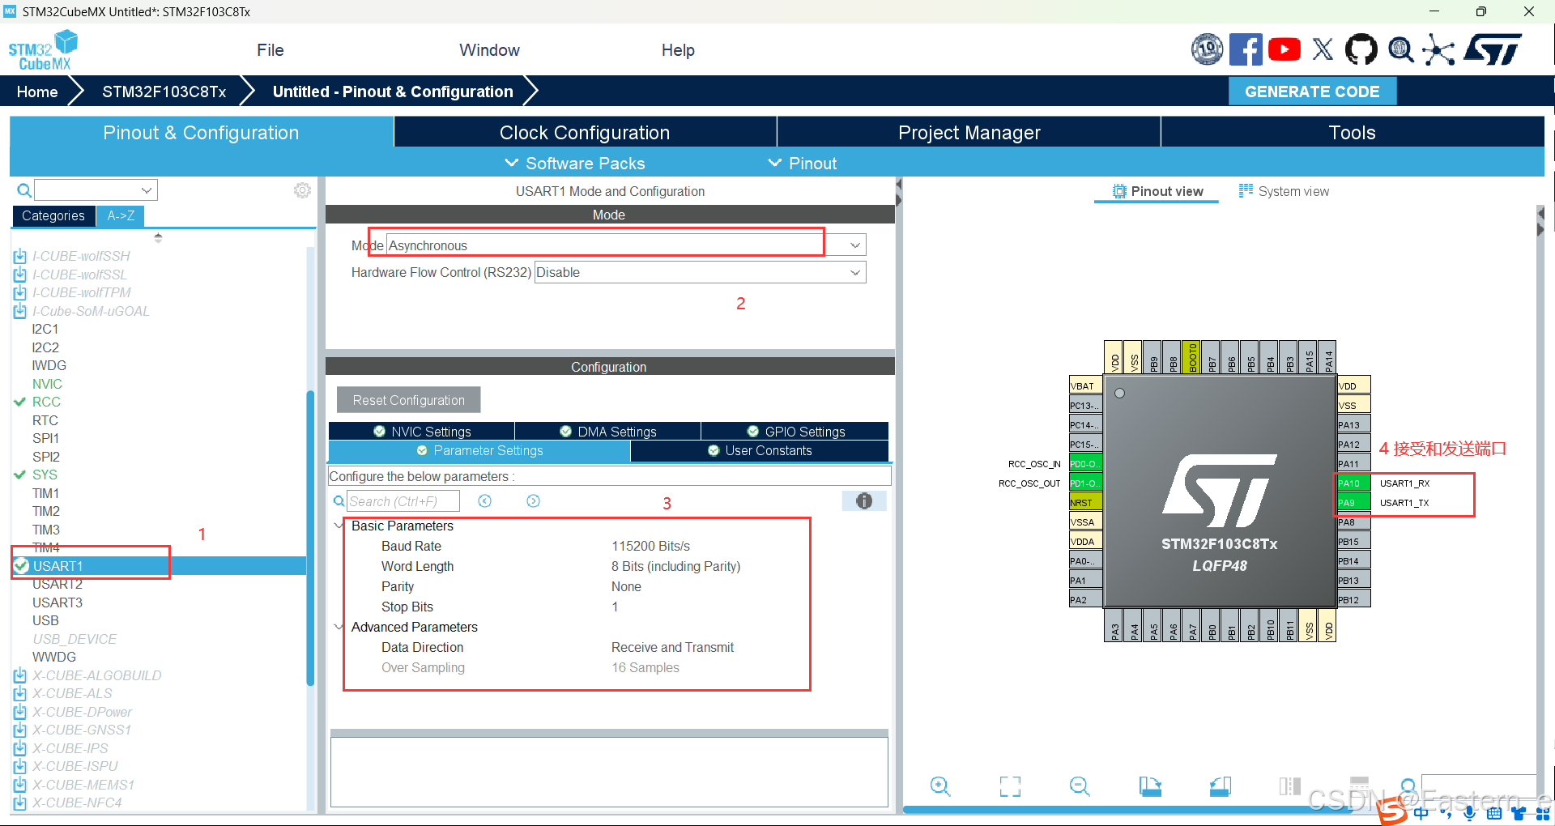
Task: Expand the Software Packs menu
Action: tap(575, 163)
